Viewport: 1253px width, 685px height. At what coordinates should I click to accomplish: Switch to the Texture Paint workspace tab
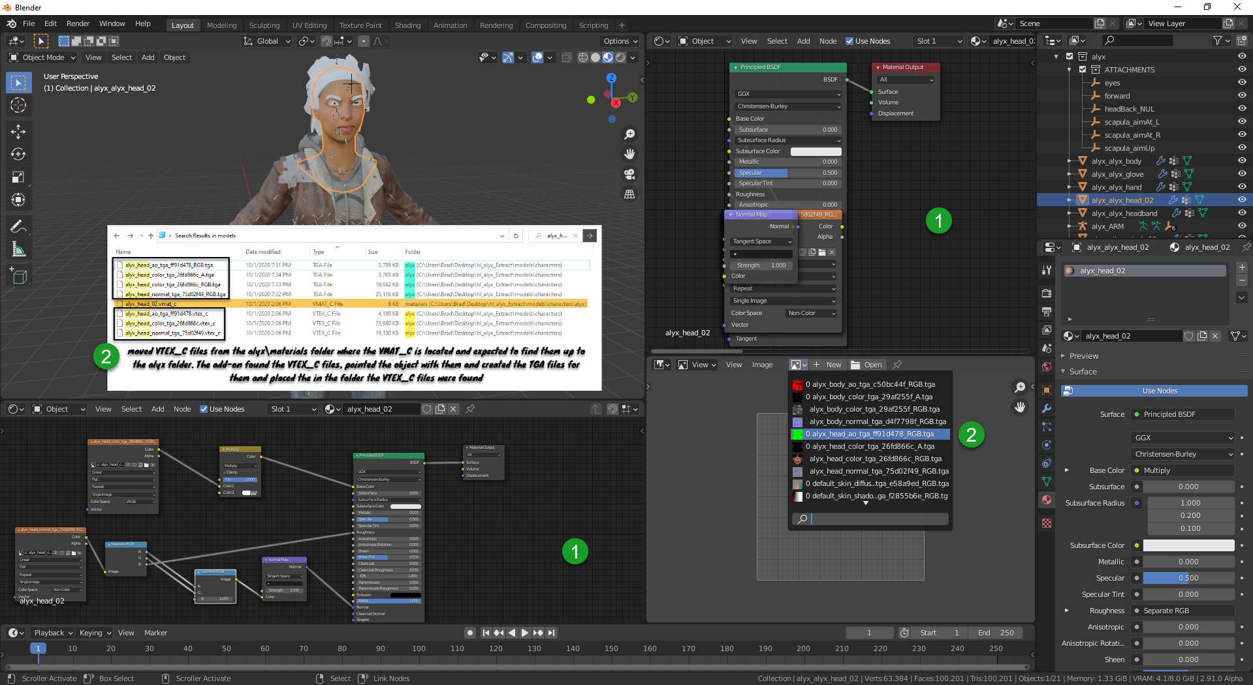click(x=360, y=25)
